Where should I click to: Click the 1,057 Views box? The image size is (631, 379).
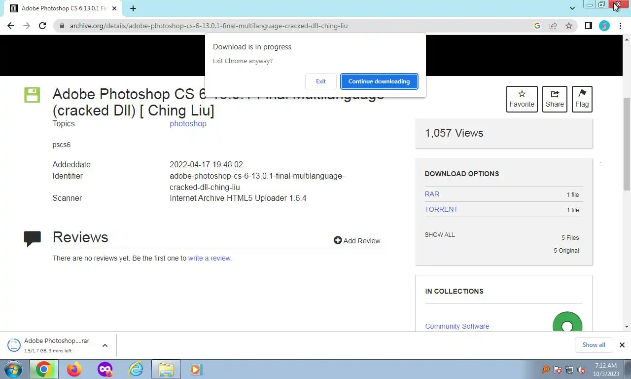click(504, 133)
